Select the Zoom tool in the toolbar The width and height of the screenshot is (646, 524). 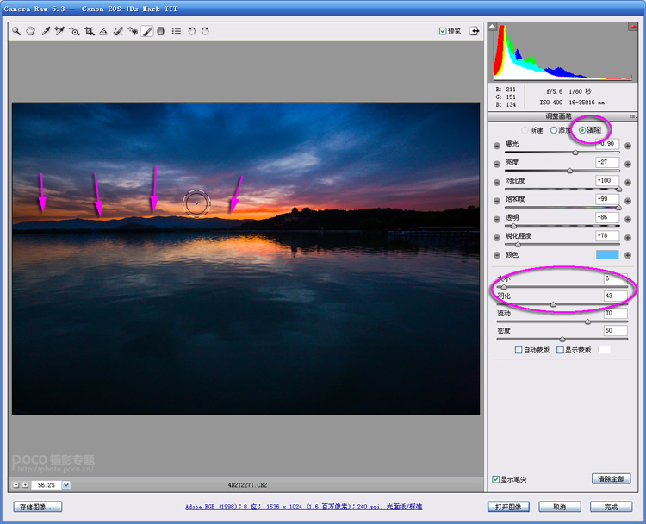[x=16, y=31]
